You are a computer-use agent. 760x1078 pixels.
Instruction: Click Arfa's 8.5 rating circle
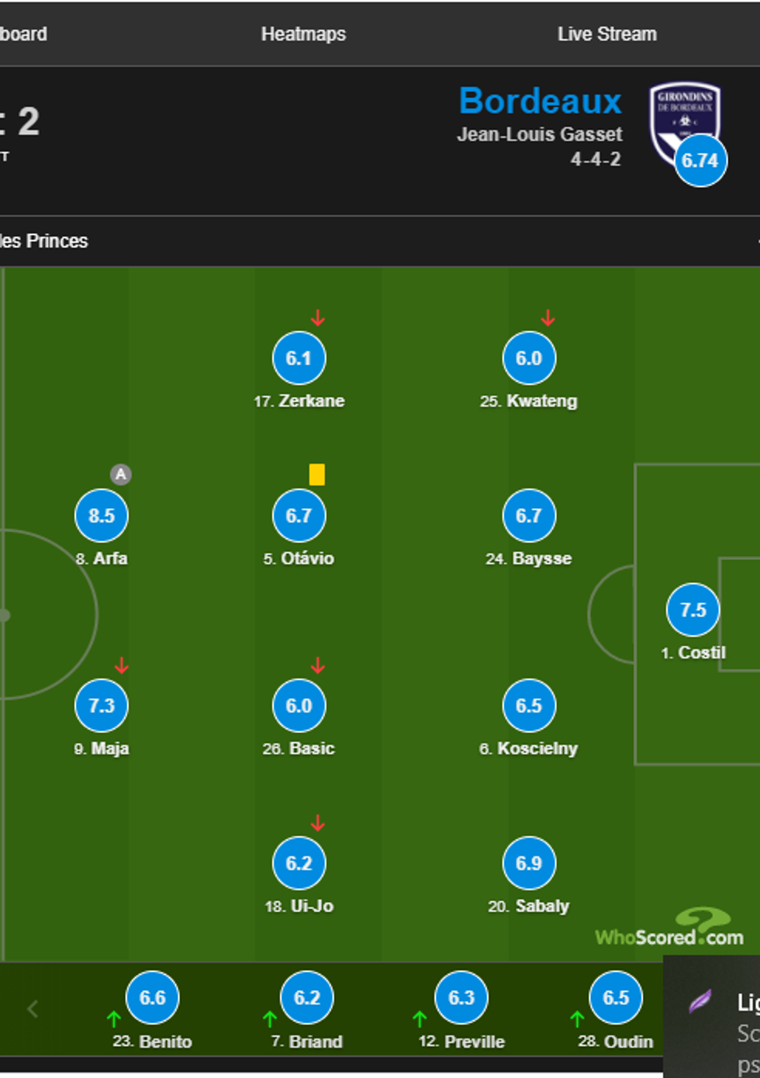[x=102, y=516]
